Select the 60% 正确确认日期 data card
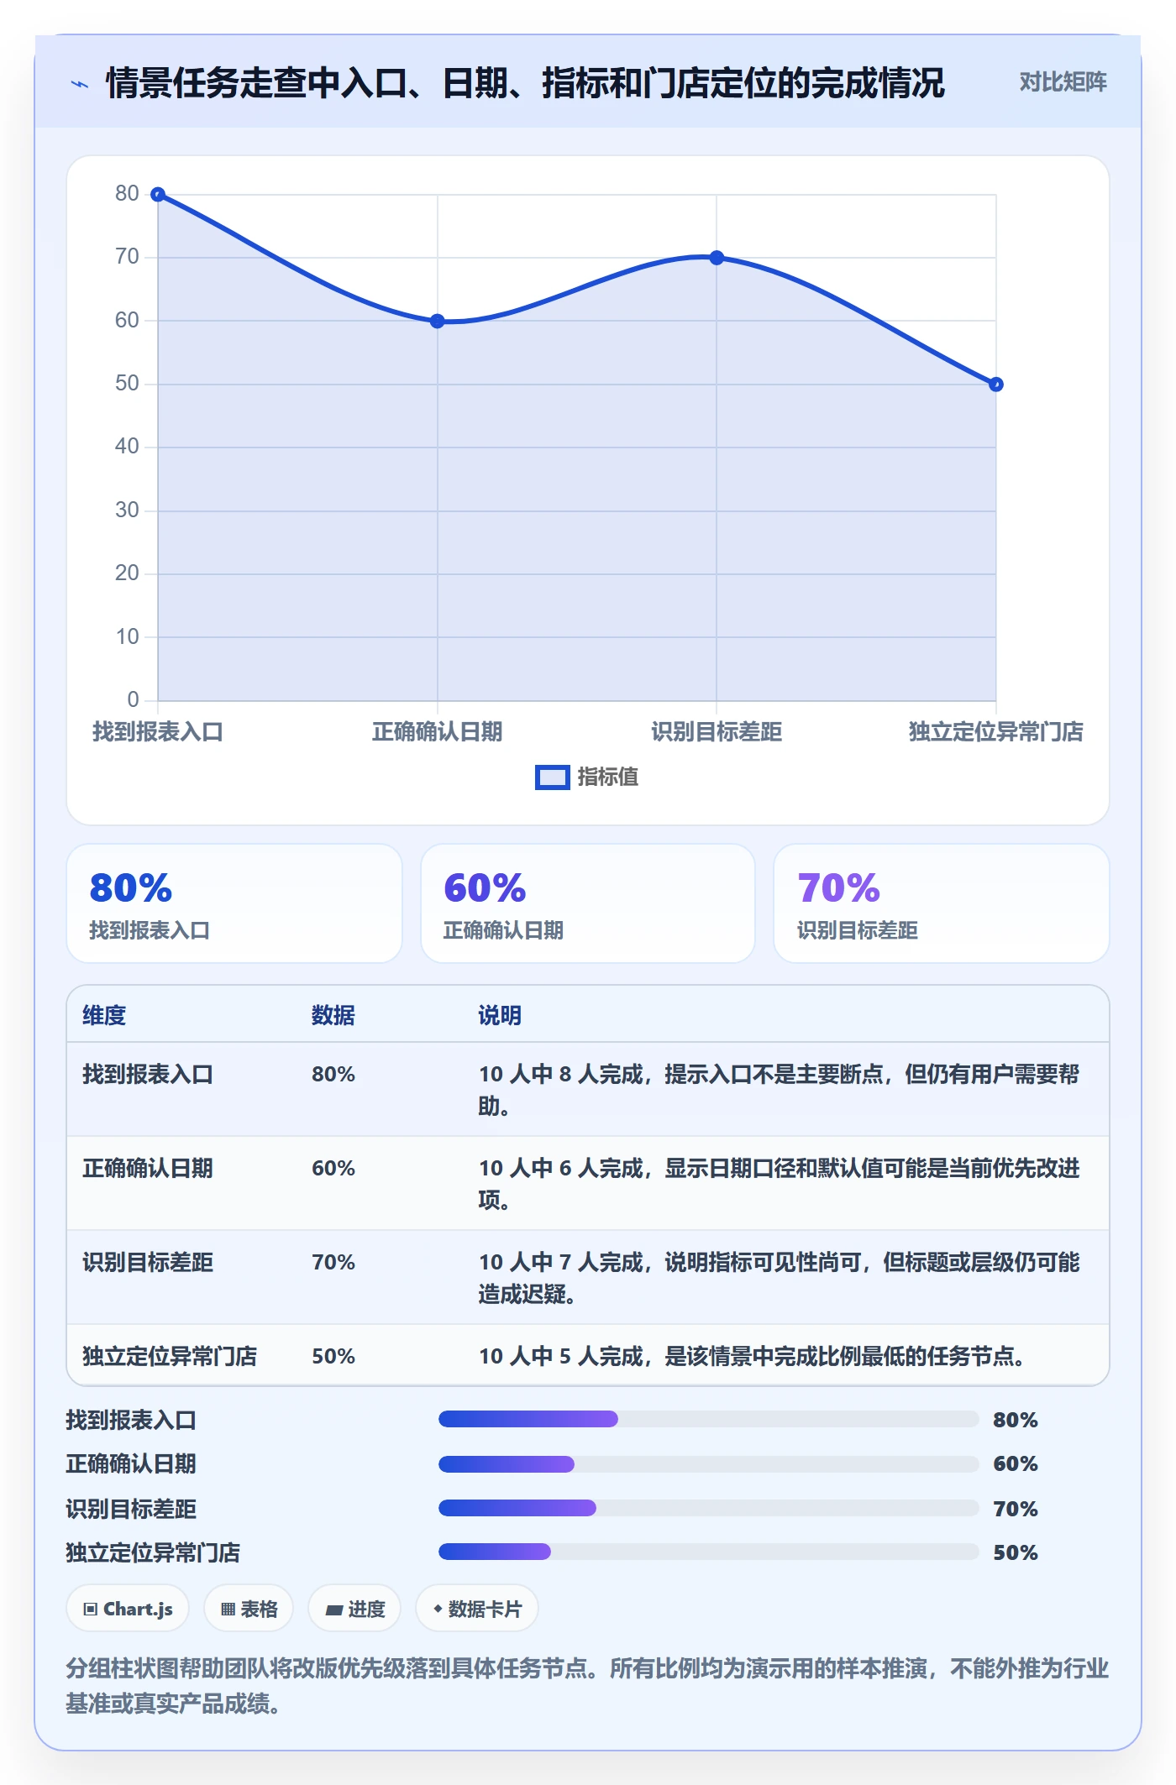Screen dimensions: 1176x1785 588,903
